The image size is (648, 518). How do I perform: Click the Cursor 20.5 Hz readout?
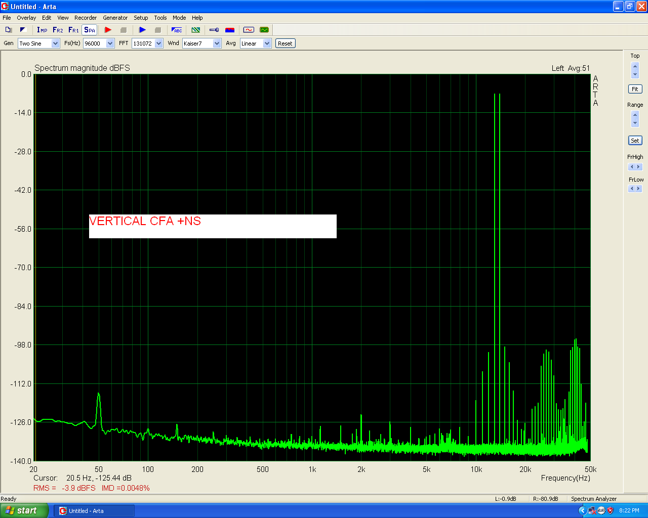pyautogui.click(x=83, y=478)
